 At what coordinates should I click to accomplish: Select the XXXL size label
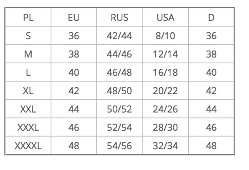tap(28, 127)
